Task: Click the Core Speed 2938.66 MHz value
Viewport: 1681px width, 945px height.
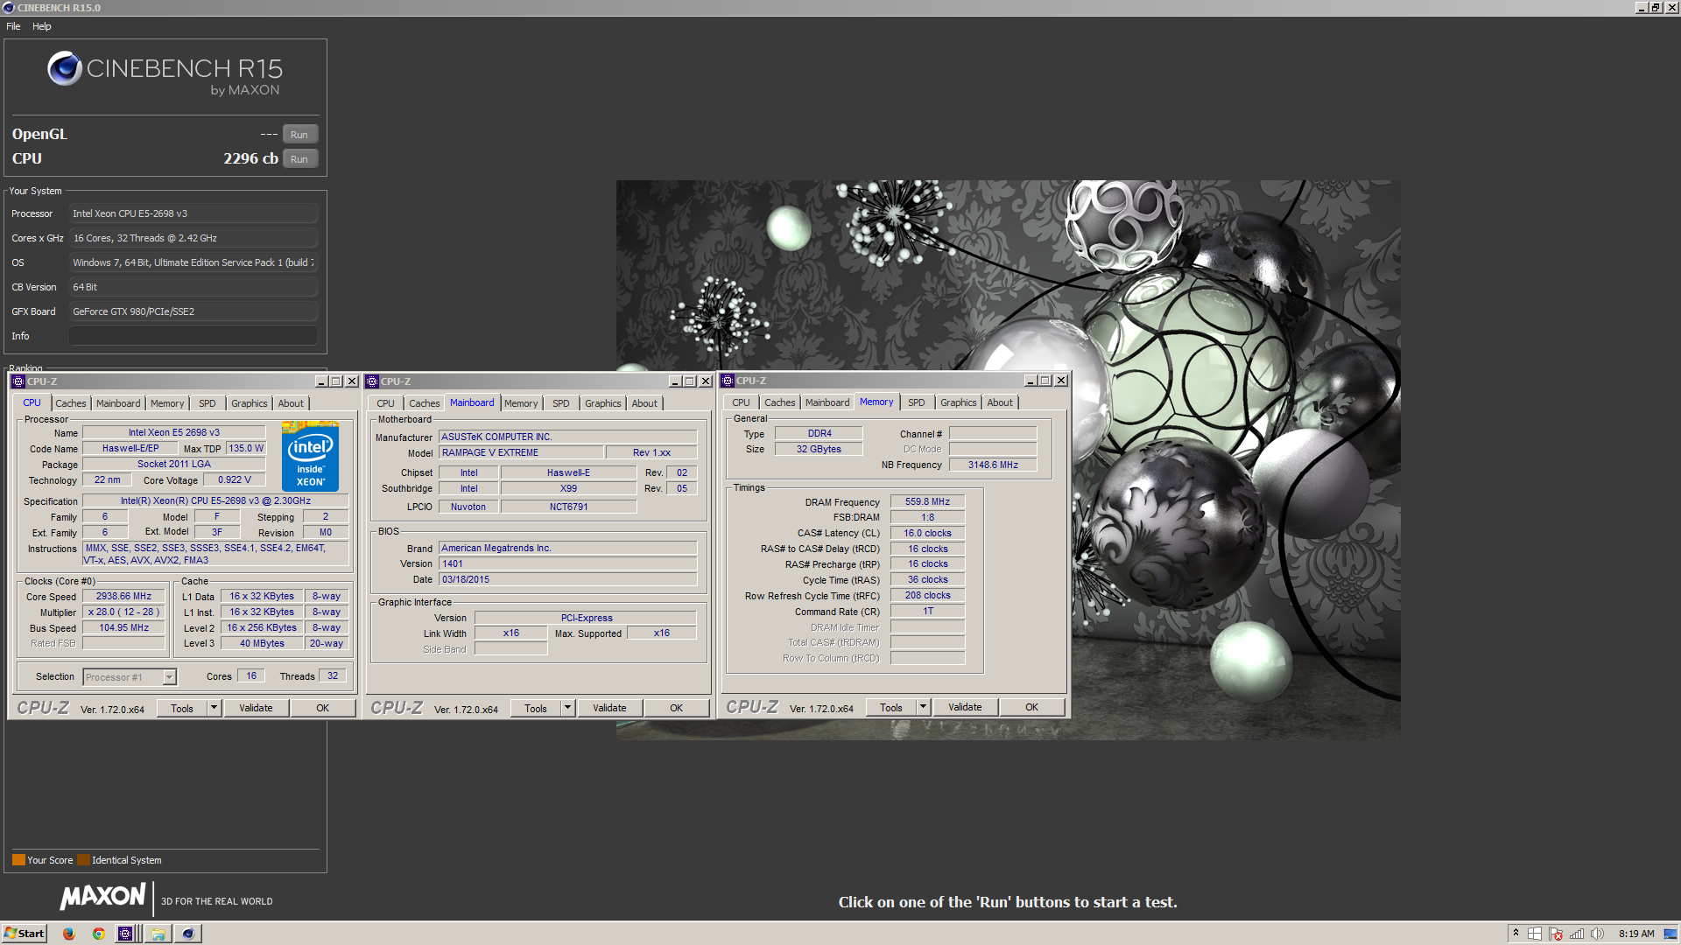Action: pyautogui.click(x=123, y=597)
